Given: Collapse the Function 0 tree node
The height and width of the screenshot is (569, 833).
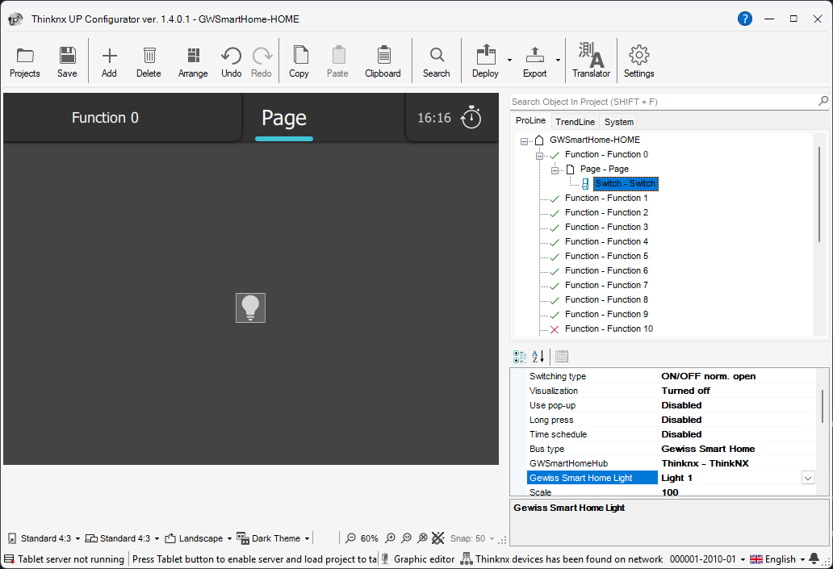Looking at the screenshot, I should pos(540,155).
